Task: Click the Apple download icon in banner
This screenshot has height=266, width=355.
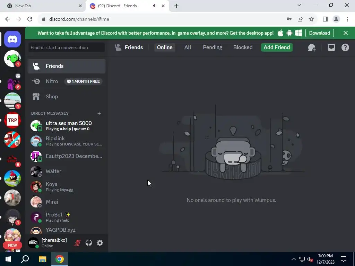Action: click(280, 33)
